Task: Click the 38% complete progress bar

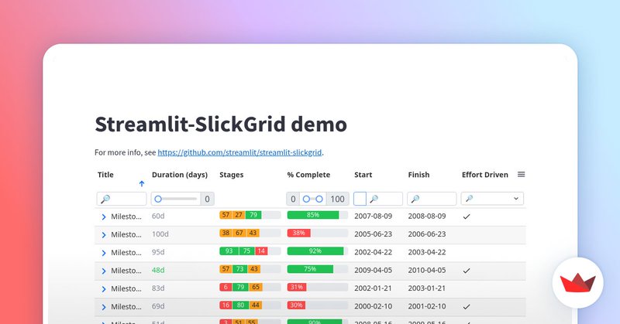Action: 318,234
